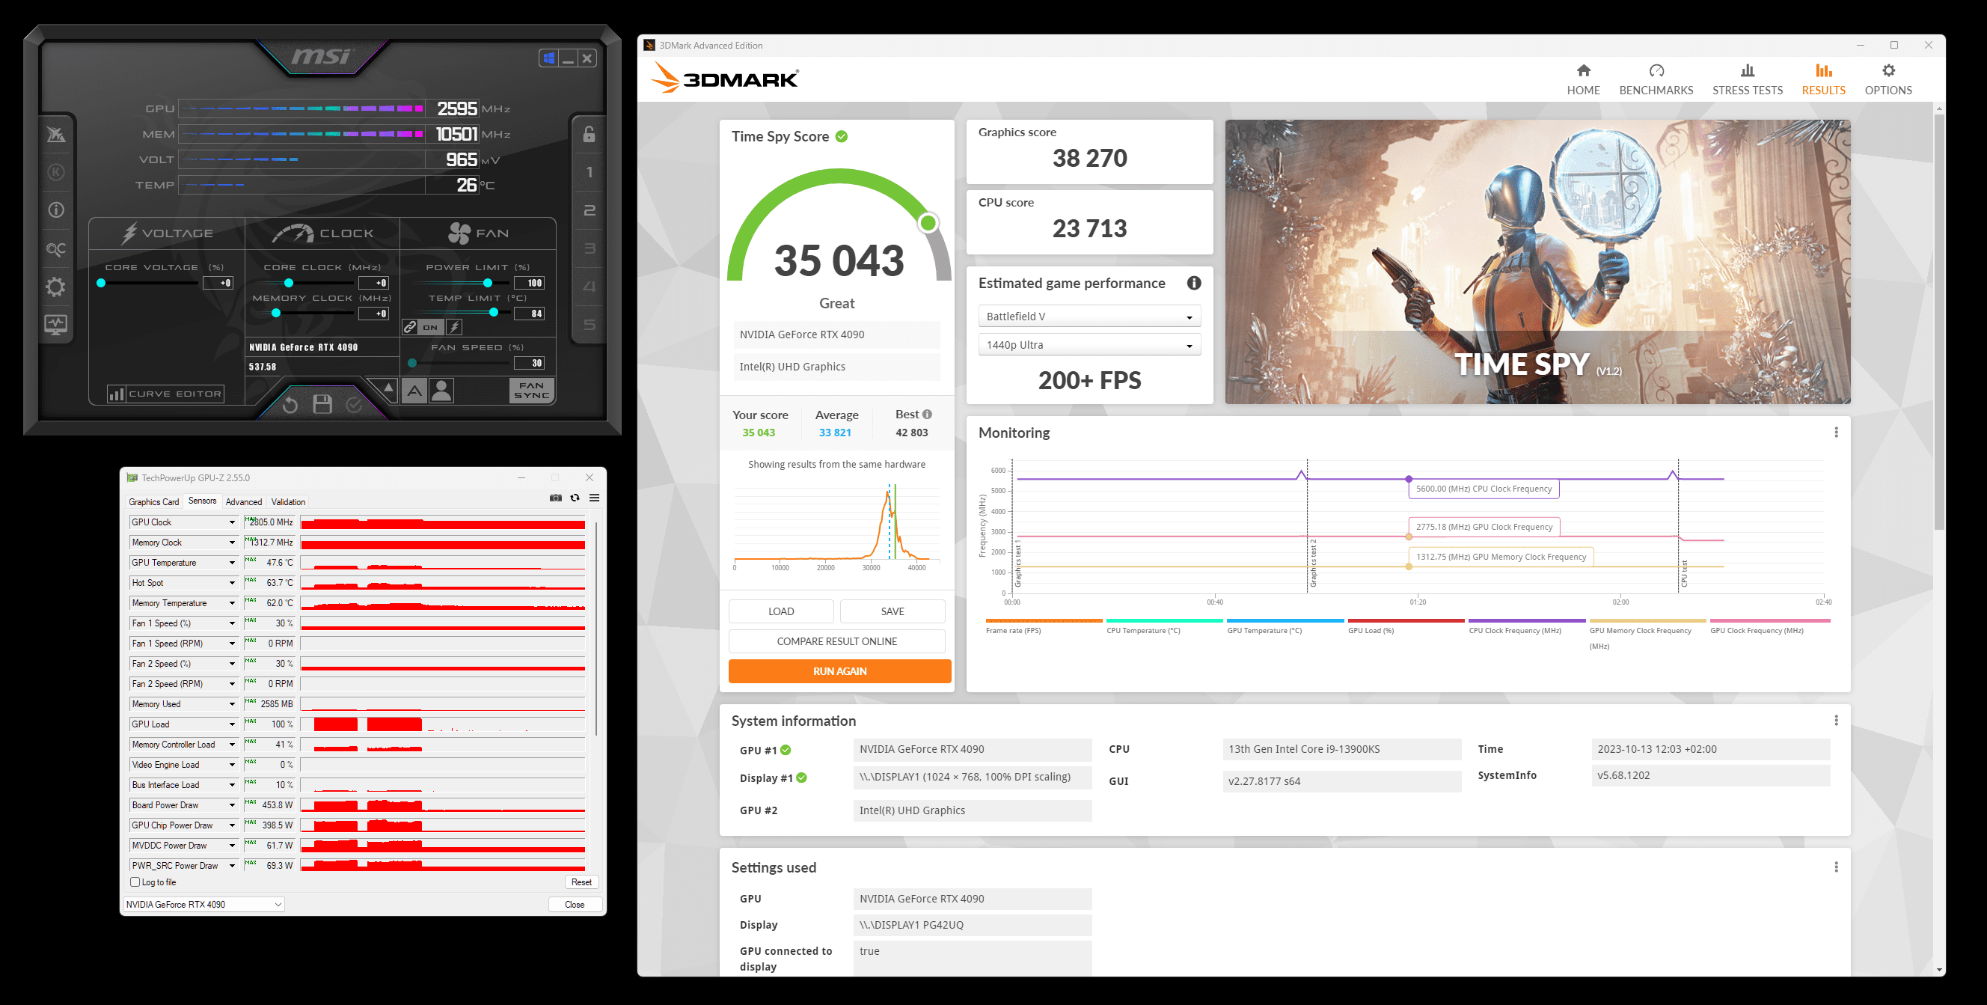
Task: Open 3DMark Stress Tests section
Action: tap(1747, 80)
